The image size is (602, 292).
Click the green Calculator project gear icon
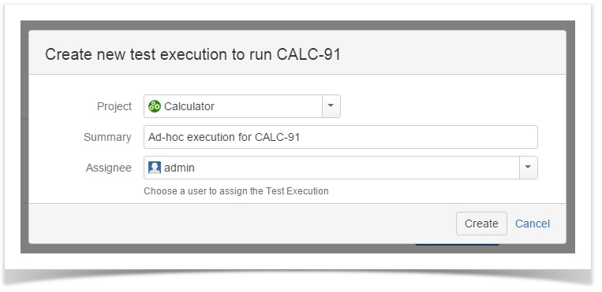coord(155,106)
